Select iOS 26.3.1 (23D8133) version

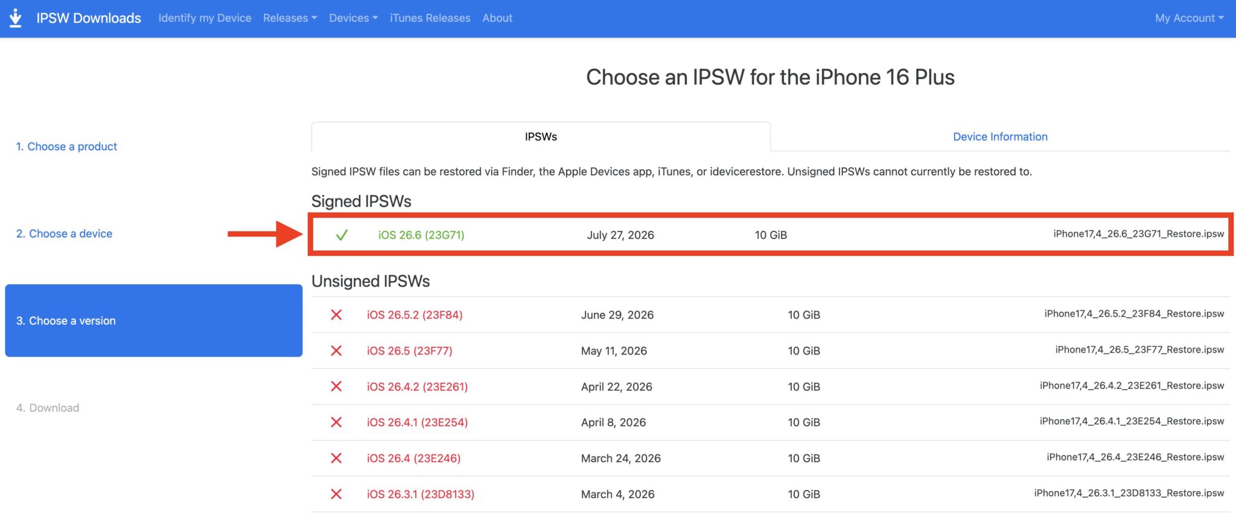click(420, 494)
